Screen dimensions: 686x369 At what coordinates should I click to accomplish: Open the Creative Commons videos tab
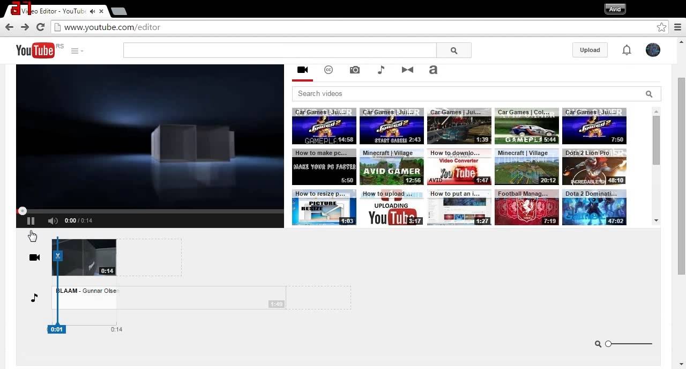coord(329,70)
